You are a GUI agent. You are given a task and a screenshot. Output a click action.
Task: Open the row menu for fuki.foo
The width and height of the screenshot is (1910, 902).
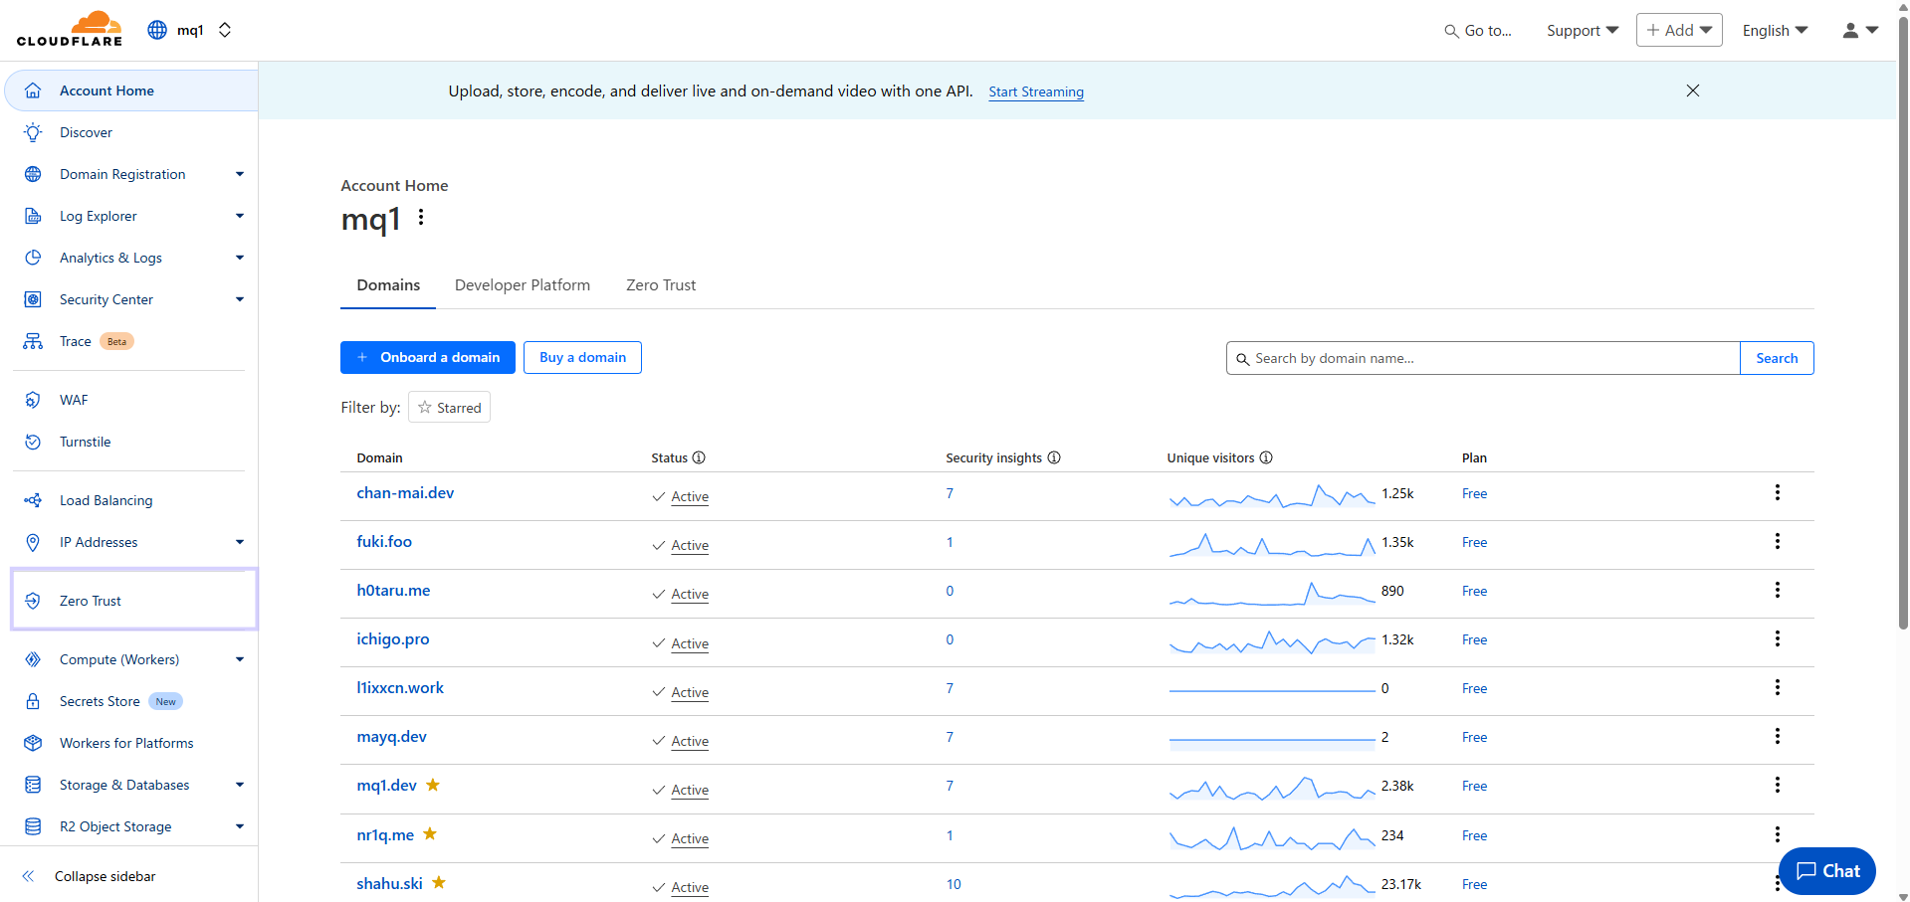click(x=1777, y=541)
